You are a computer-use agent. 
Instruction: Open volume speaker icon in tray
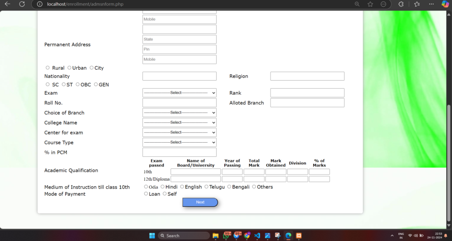pos(416,236)
